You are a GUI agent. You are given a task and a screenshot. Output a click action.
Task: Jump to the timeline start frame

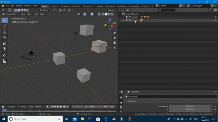coord(51,107)
